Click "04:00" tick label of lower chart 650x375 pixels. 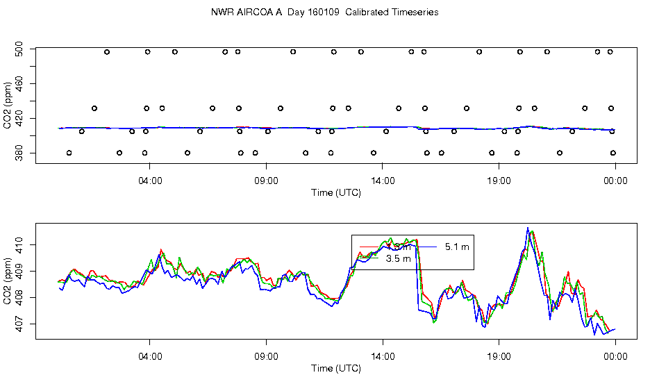149,356
